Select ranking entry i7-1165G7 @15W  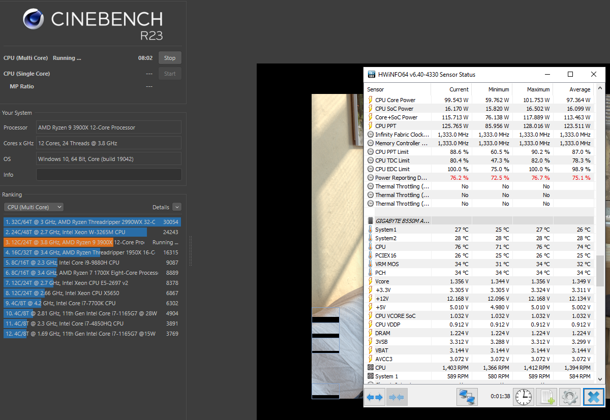coord(92,334)
